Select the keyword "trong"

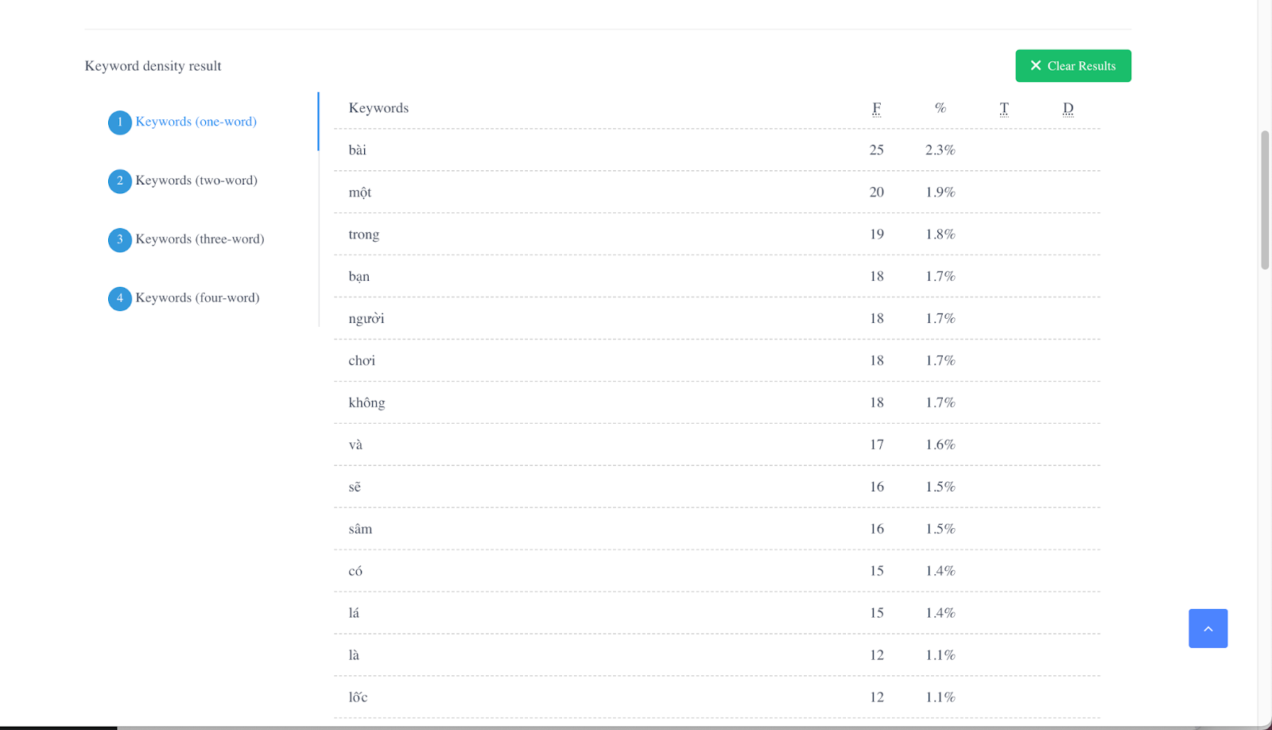(363, 235)
